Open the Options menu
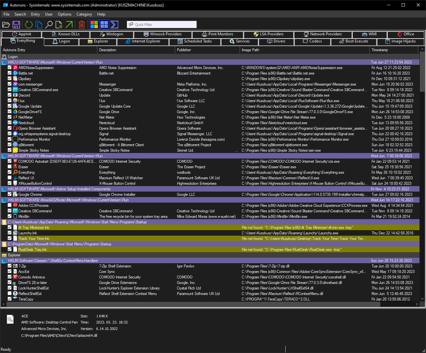Screen dimensions: 426x353 point(65,14)
